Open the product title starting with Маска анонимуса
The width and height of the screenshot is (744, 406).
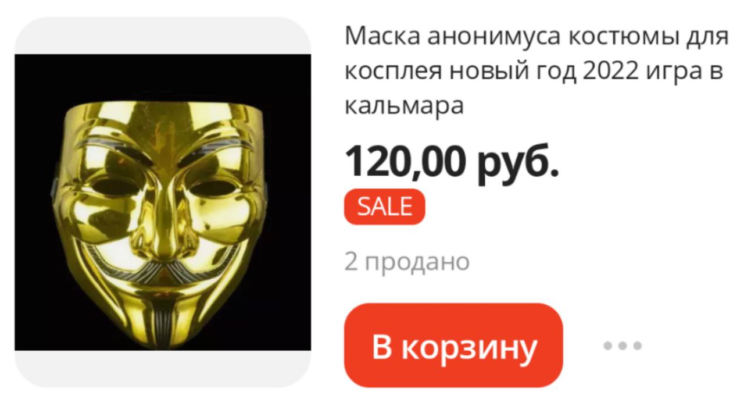click(536, 71)
